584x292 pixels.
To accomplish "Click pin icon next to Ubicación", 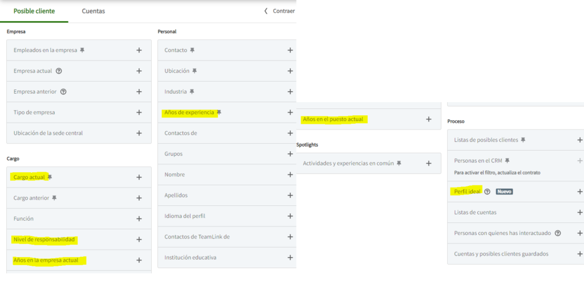I will coord(194,71).
